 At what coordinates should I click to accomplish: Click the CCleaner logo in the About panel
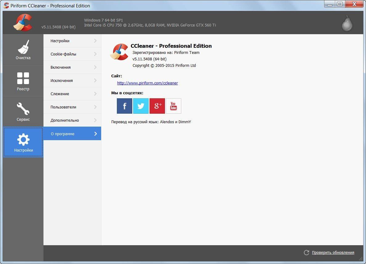[x=119, y=52]
